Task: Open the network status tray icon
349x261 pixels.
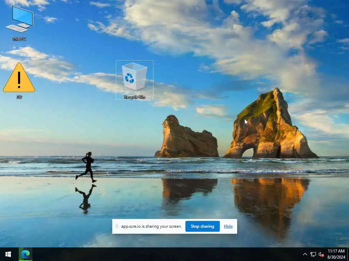Action: 313,254
